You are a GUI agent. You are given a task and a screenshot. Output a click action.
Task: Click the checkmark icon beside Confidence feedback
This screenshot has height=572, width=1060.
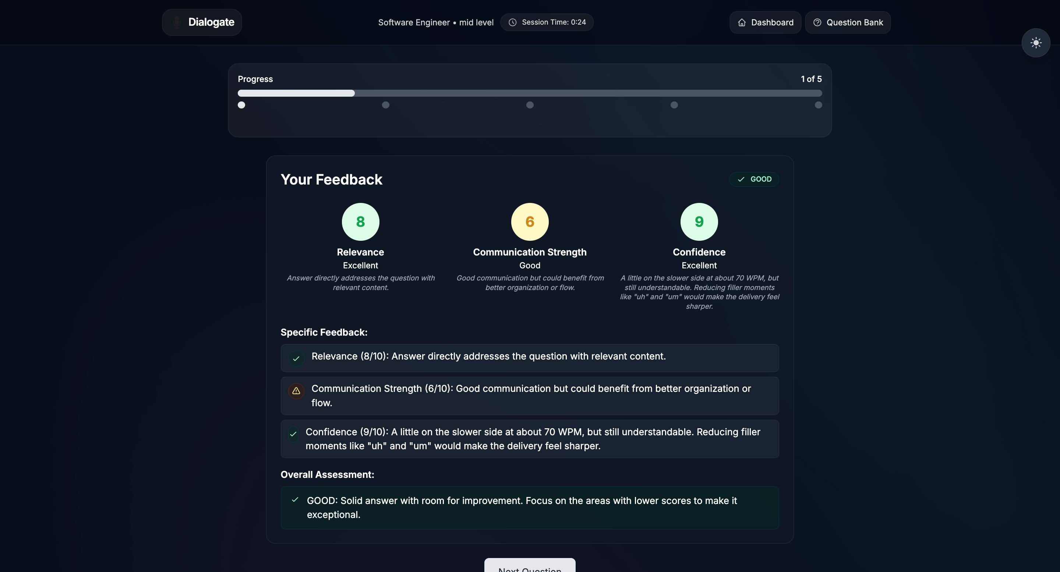point(293,434)
